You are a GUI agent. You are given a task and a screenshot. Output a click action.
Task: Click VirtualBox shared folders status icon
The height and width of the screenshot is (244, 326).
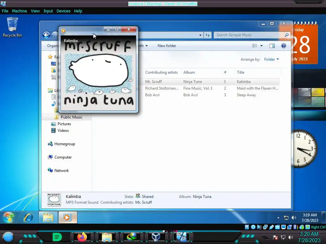tap(277, 227)
